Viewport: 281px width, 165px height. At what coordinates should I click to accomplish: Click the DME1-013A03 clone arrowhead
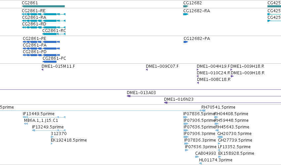129,96
